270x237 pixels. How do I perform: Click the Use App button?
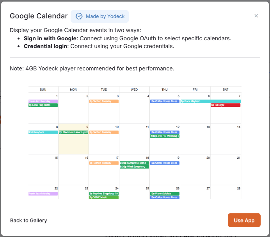(x=244, y=220)
